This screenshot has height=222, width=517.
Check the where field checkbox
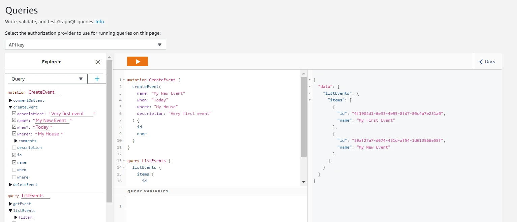(14, 177)
